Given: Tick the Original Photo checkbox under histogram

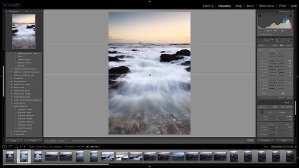Looking at the screenshot, I should pyautogui.click(x=259, y=35).
